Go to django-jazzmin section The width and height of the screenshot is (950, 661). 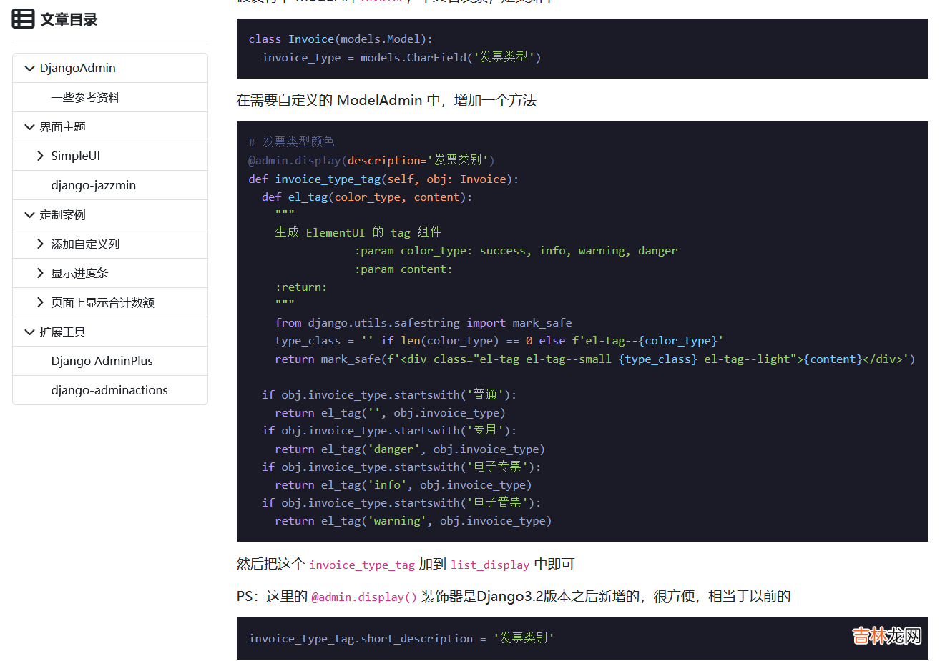click(93, 185)
